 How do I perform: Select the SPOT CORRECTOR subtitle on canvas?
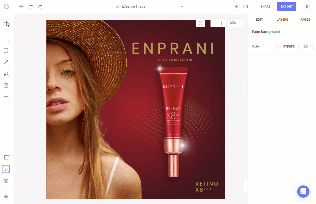(175, 60)
